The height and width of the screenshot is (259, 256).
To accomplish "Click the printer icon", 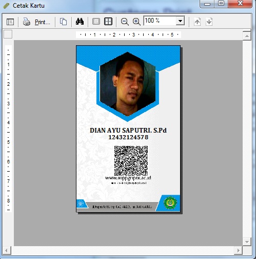I will coord(27,22).
